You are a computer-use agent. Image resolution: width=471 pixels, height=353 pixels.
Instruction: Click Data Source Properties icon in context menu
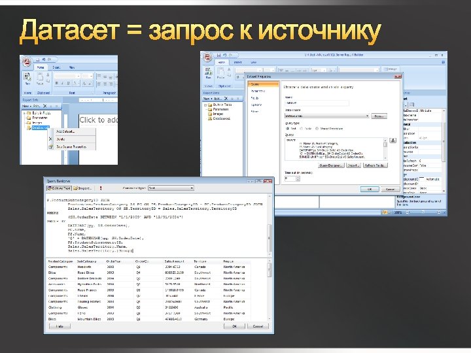coord(50,147)
